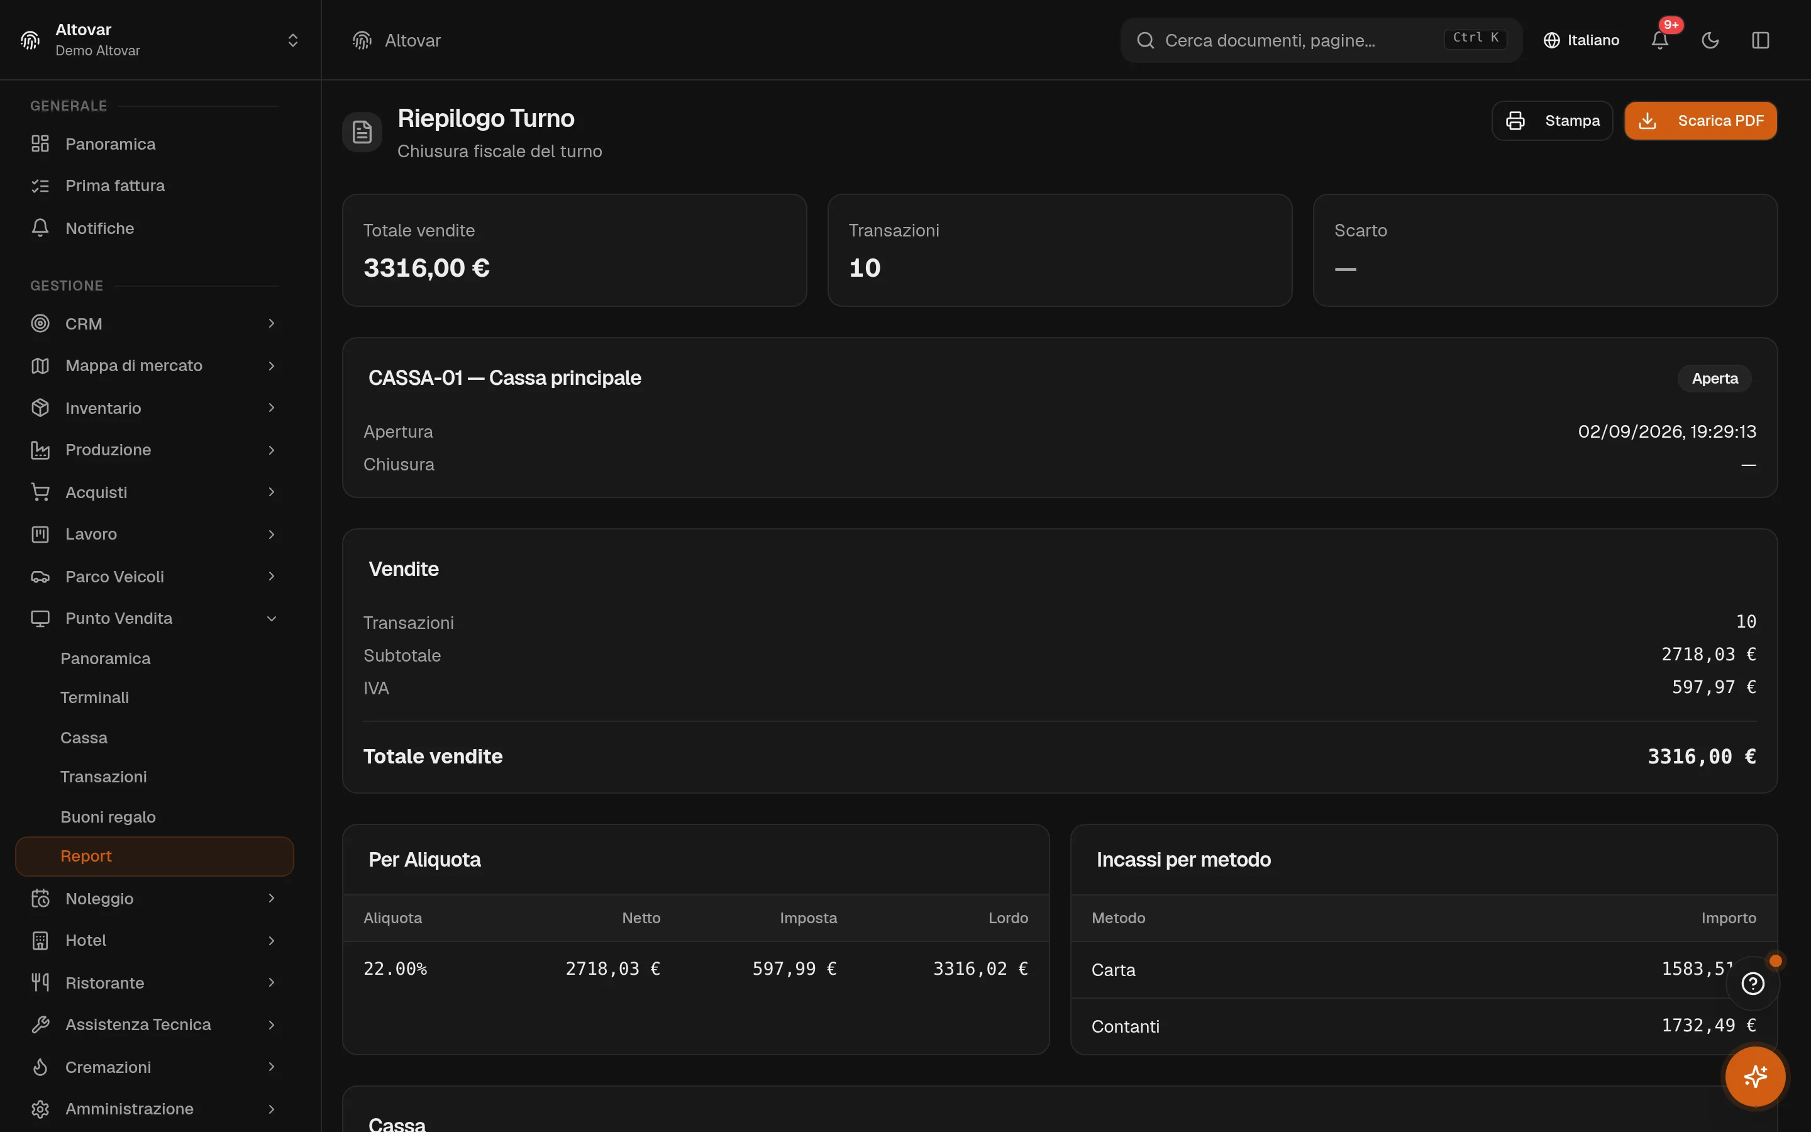
Task: Click the Altovar breadcrumb fingerprint icon
Action: click(362, 40)
